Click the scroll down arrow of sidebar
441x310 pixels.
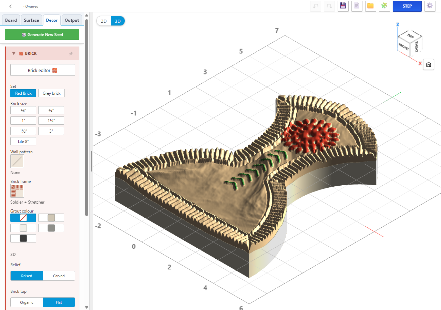coord(86,307)
